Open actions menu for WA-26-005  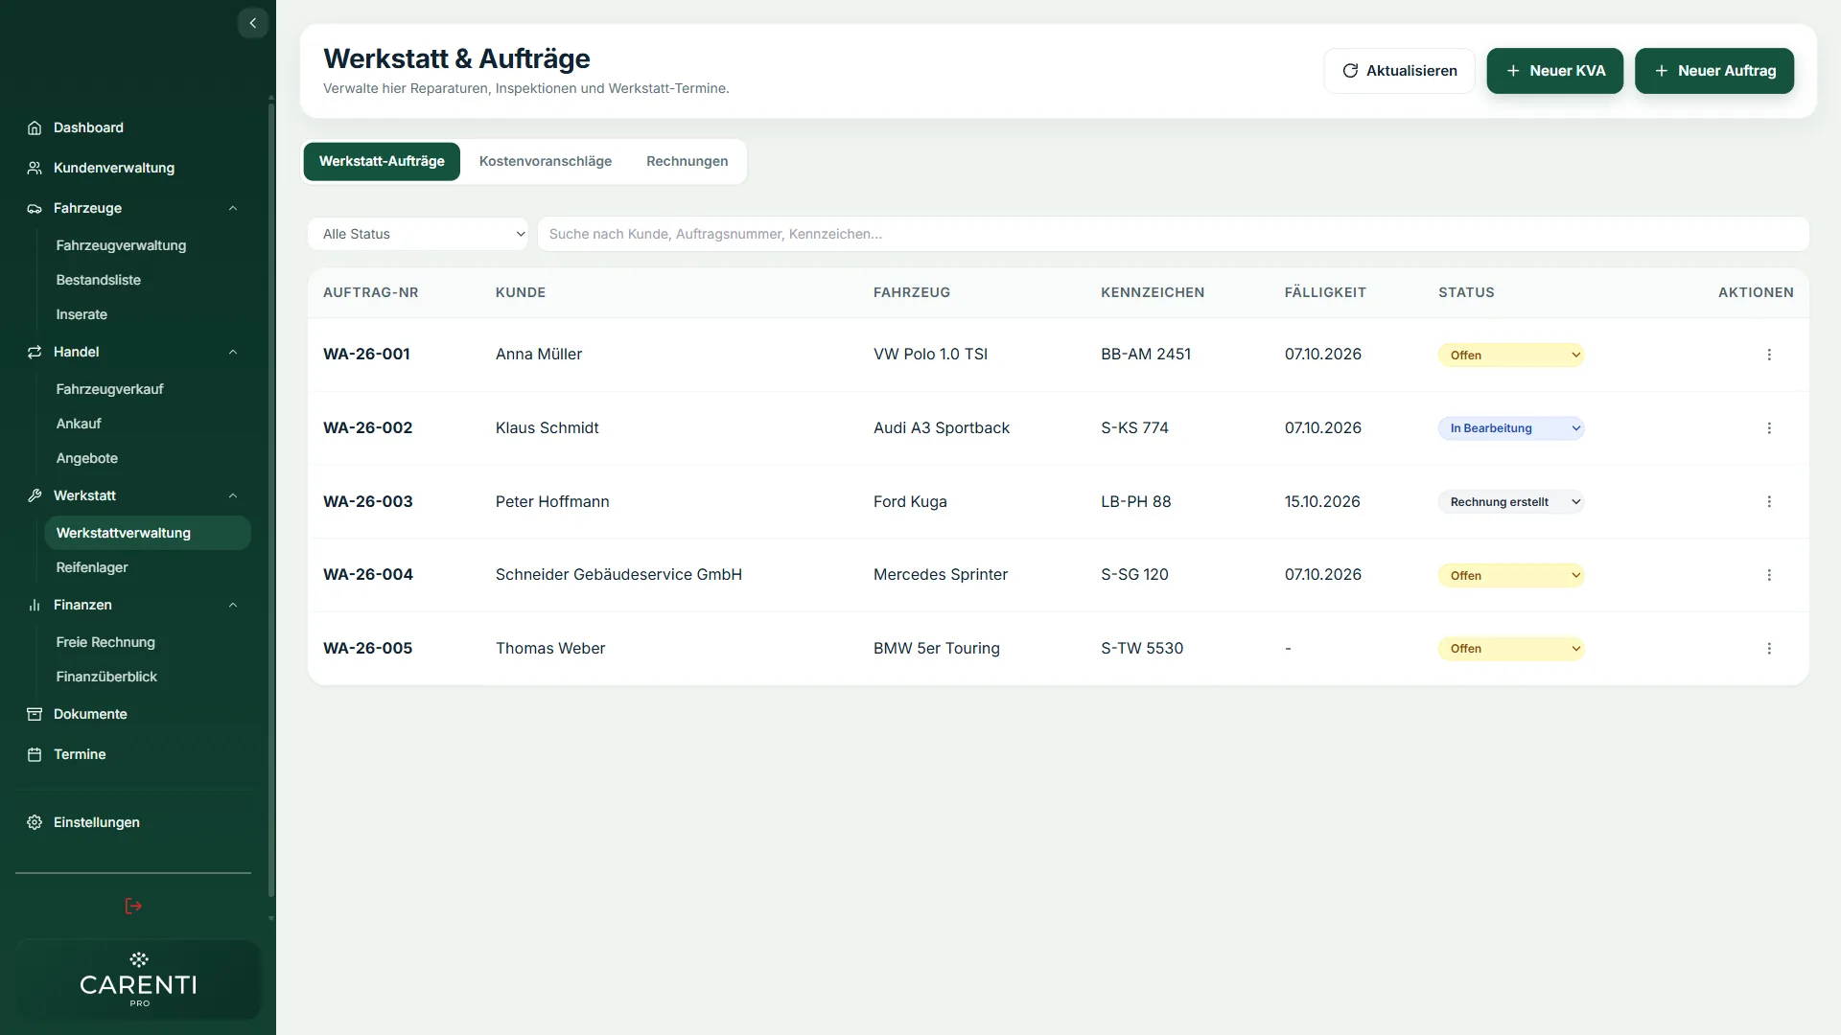tap(1769, 649)
